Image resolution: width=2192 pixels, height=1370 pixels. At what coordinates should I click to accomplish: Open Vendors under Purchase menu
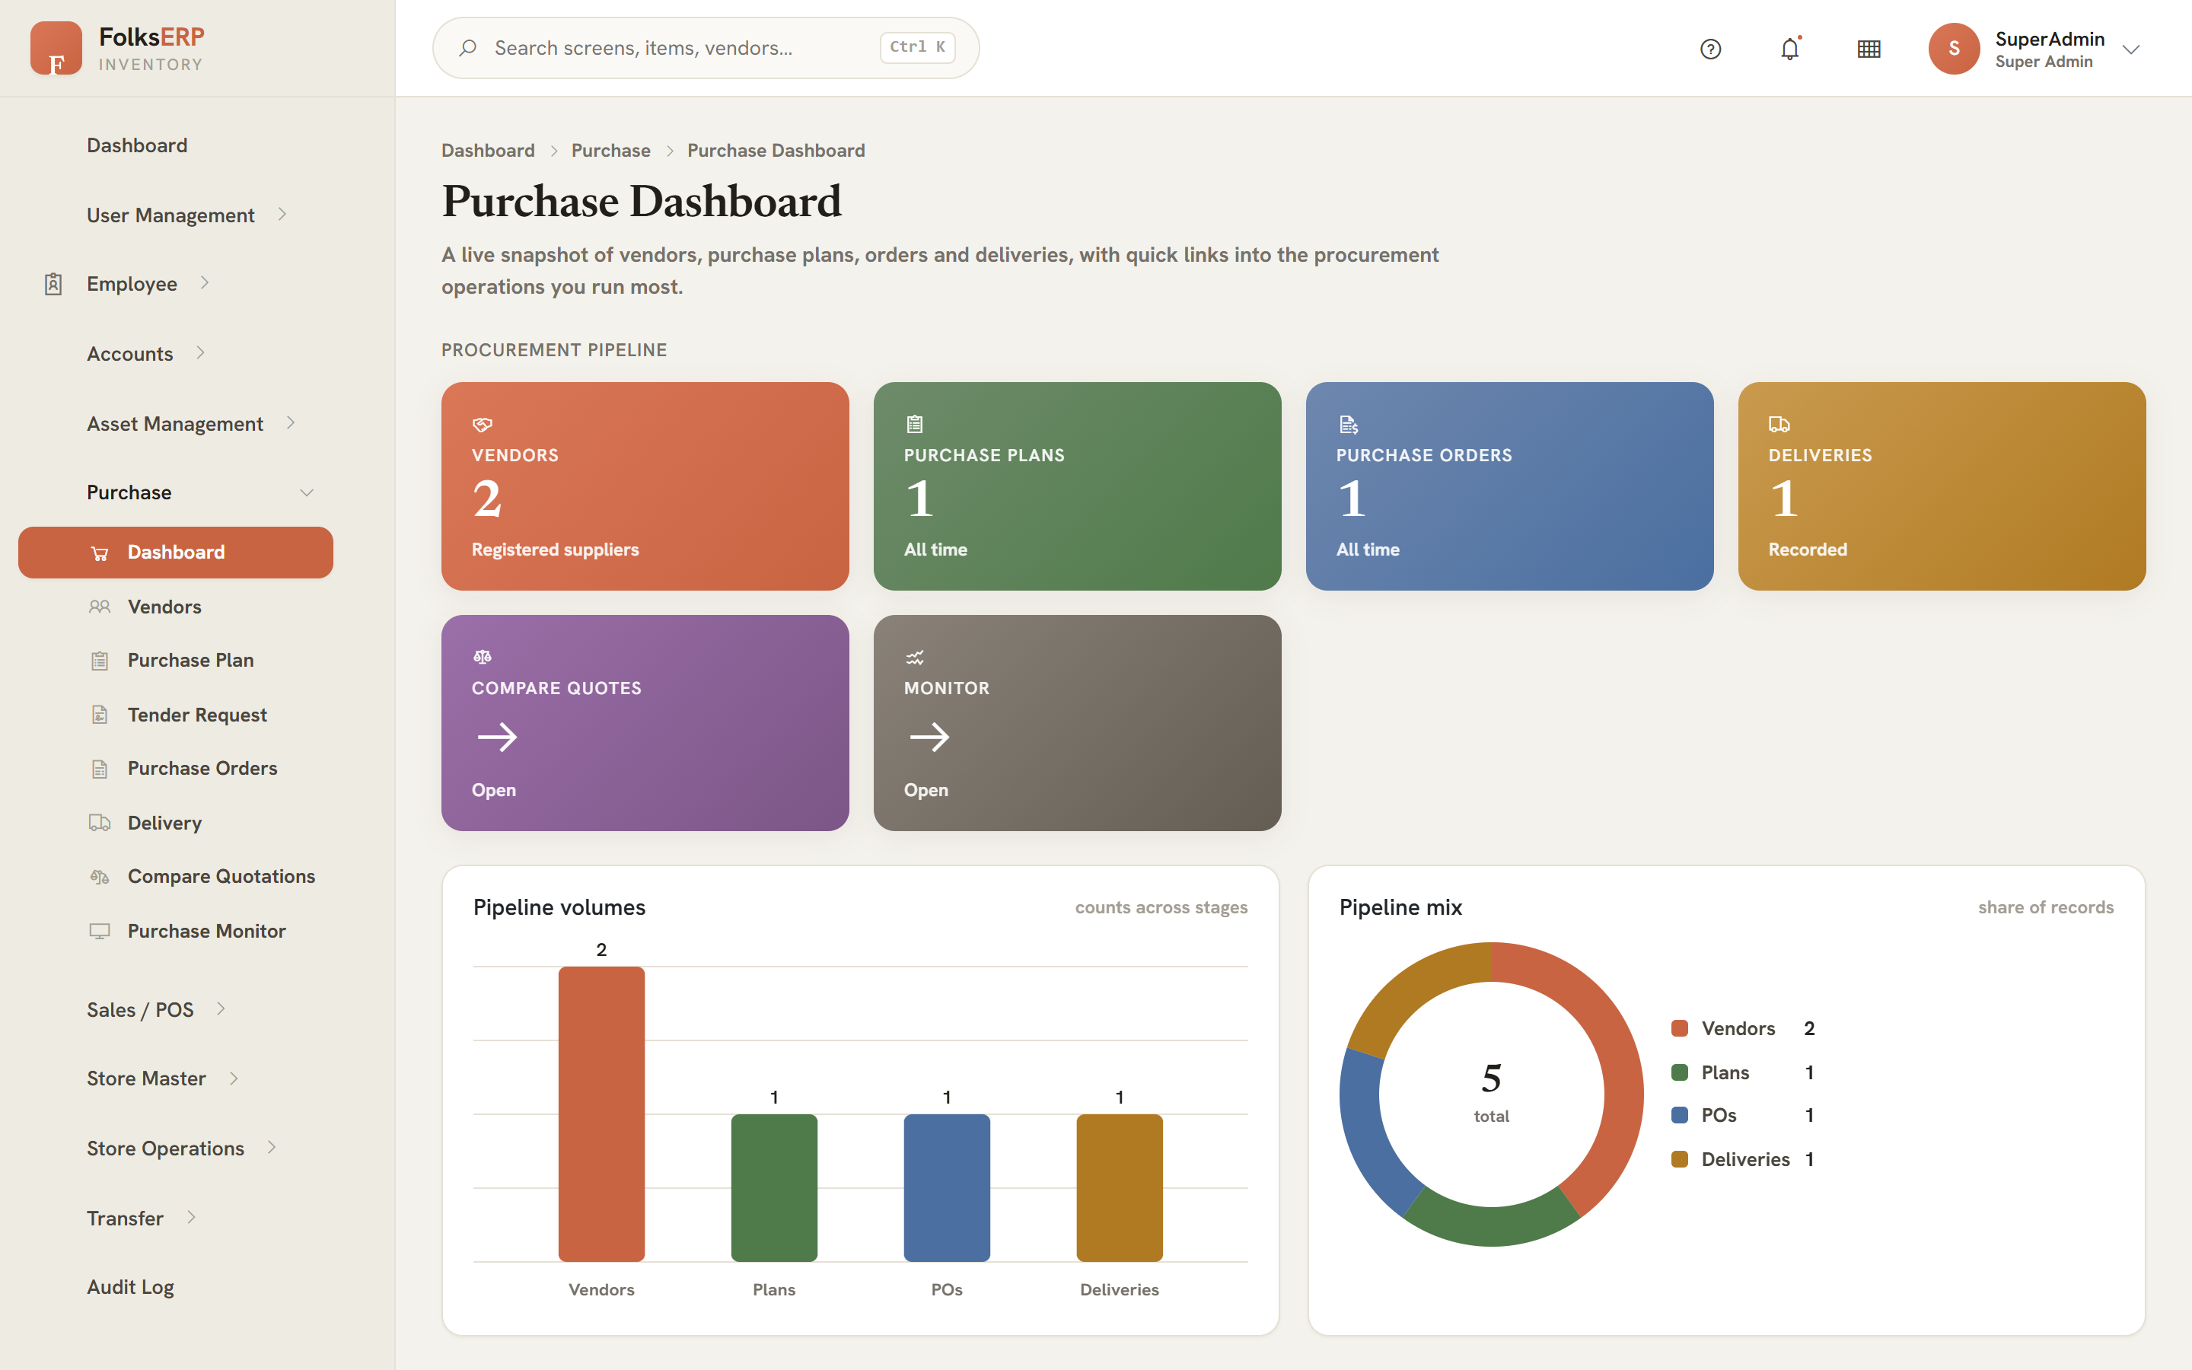coord(176,607)
